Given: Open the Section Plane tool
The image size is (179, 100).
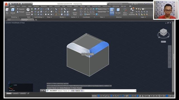Looking at the screenshot, I should (75, 12).
